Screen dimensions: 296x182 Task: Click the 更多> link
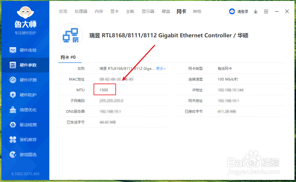coord(161,69)
